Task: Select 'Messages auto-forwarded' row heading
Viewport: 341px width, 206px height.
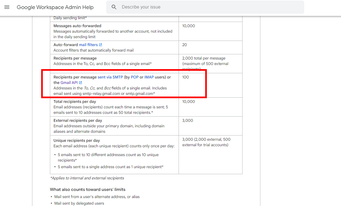Action: point(77,26)
